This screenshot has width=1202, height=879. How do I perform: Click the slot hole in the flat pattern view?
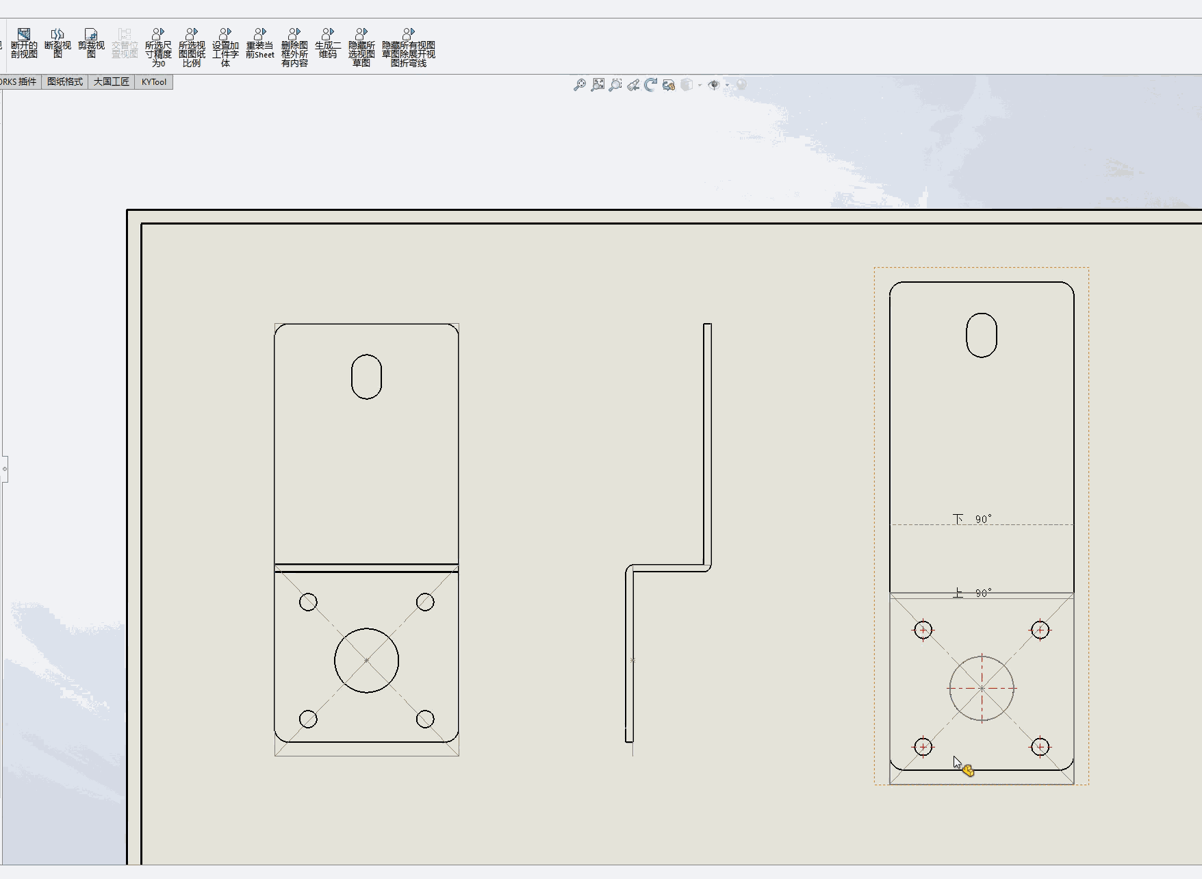(x=981, y=335)
